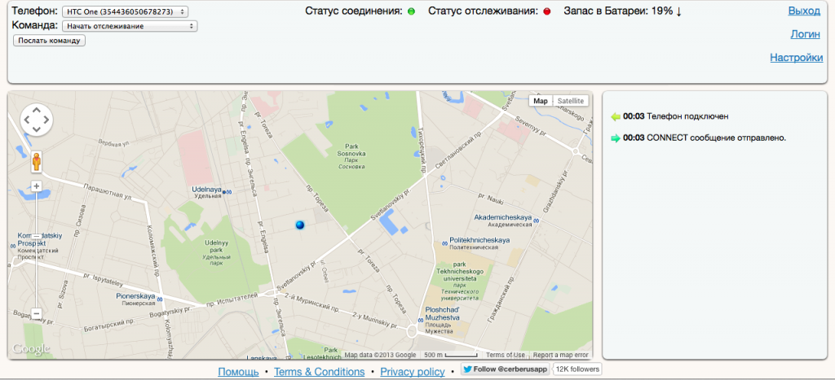The image size is (835, 380).
Task: Switch map to Satellite view
Action: tap(570, 101)
